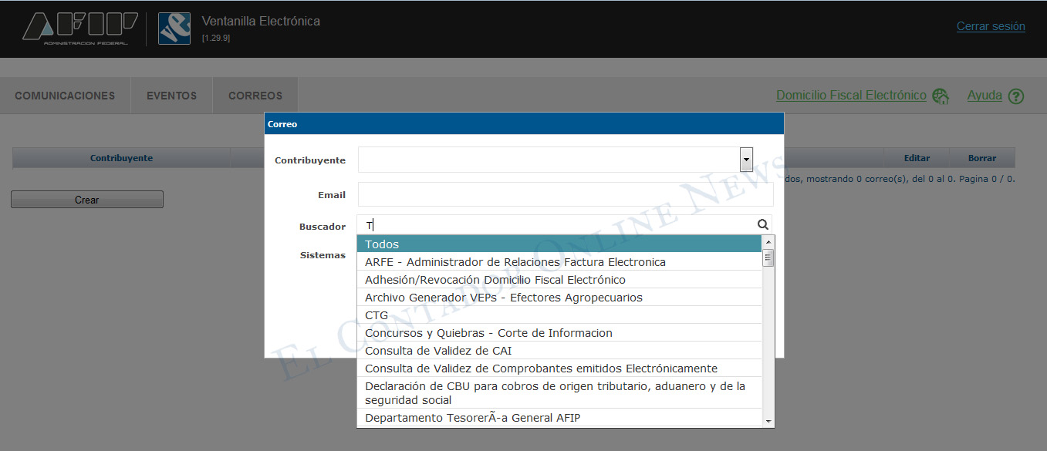1047x451 pixels.
Task: Open the Contribuyente dropdown arrow
Action: click(746, 160)
